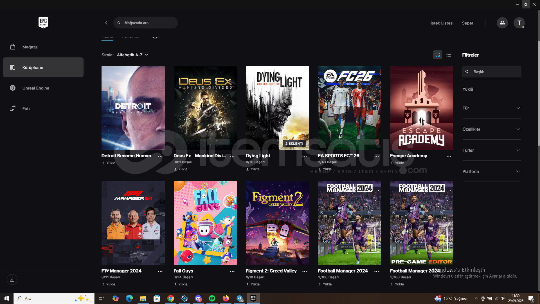The width and height of the screenshot is (540, 304).
Task: Click Yükle for Deus Ex
Action: [x=181, y=169]
